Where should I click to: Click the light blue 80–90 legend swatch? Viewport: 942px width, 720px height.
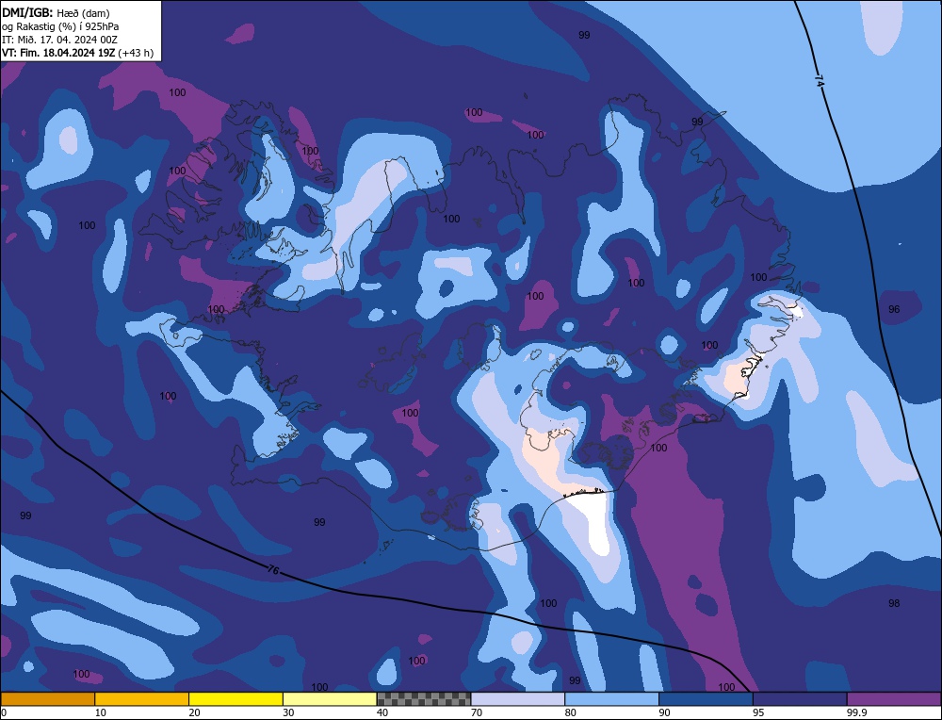click(611, 699)
